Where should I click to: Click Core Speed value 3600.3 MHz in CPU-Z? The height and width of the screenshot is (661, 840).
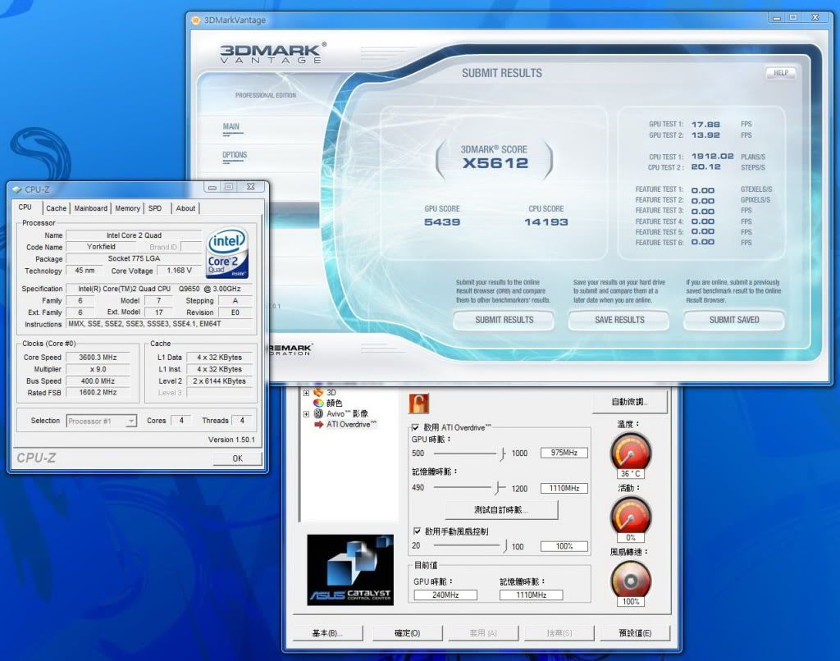click(98, 358)
